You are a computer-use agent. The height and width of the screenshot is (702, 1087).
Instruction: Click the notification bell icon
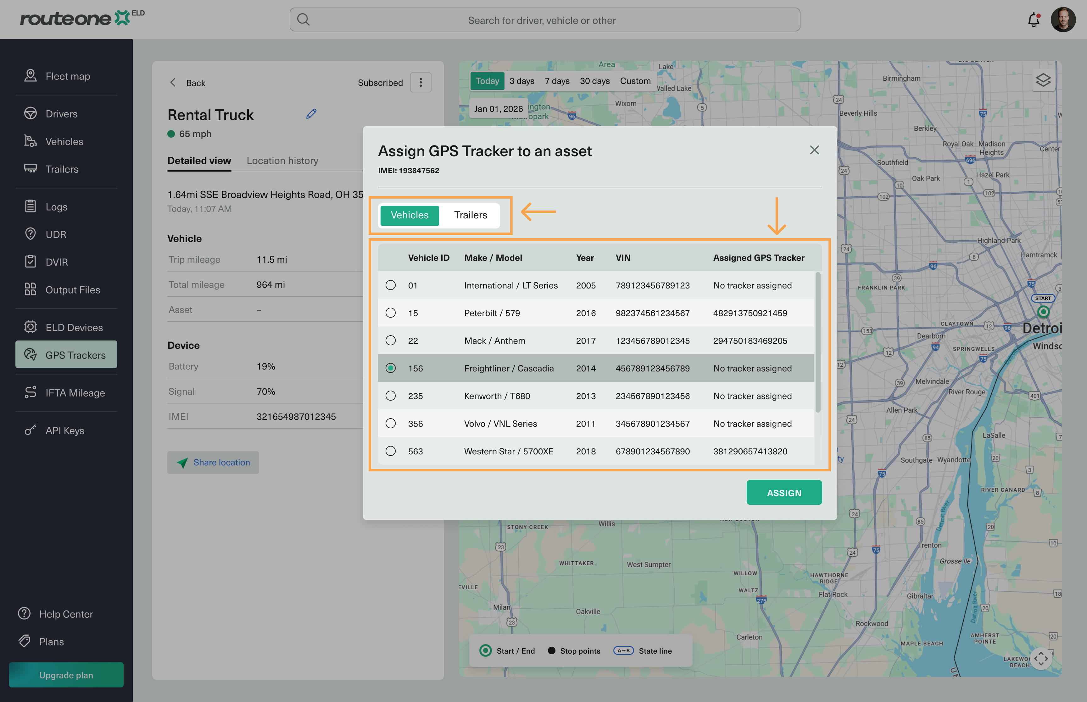point(1034,20)
